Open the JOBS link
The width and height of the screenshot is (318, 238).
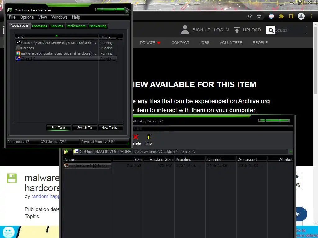point(204,43)
